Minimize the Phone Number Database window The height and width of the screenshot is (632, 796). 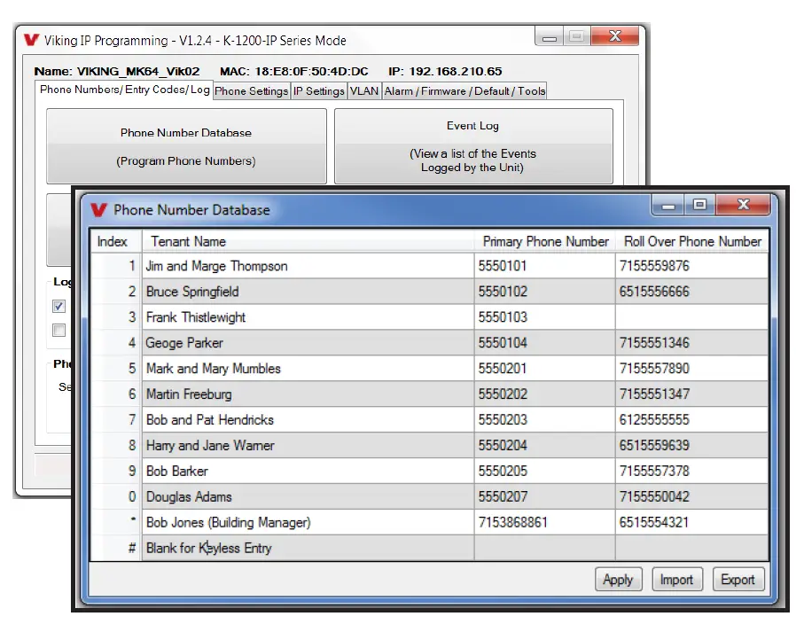(668, 205)
